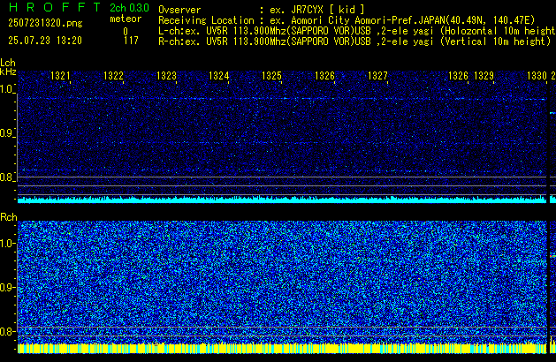Click the Rch yellow signal level bar
The height and width of the screenshot is (362, 556).
coord(282,348)
